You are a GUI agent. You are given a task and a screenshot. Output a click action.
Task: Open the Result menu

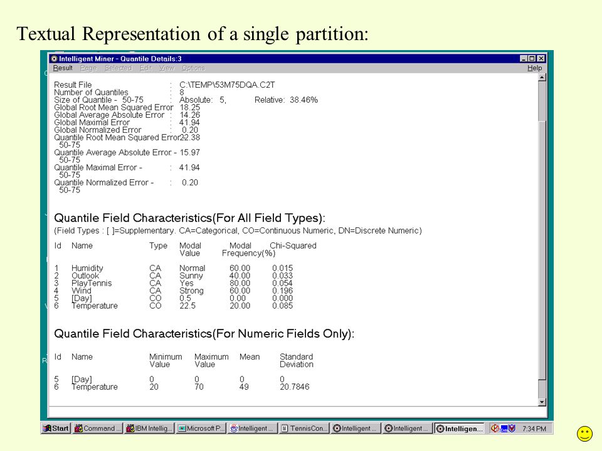tap(63, 68)
